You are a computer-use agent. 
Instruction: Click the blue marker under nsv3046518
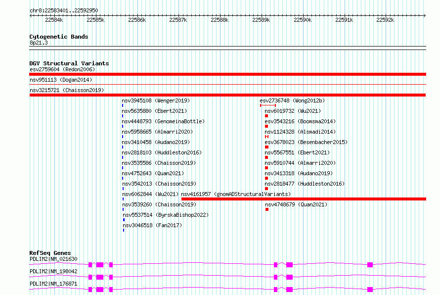coord(124,230)
